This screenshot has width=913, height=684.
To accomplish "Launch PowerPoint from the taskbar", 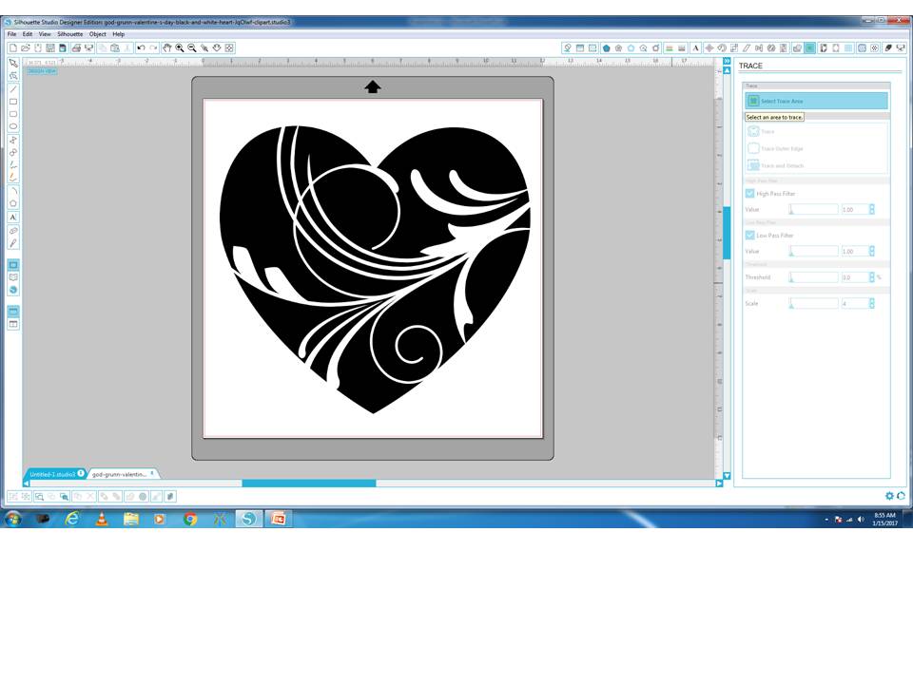I will [x=279, y=519].
